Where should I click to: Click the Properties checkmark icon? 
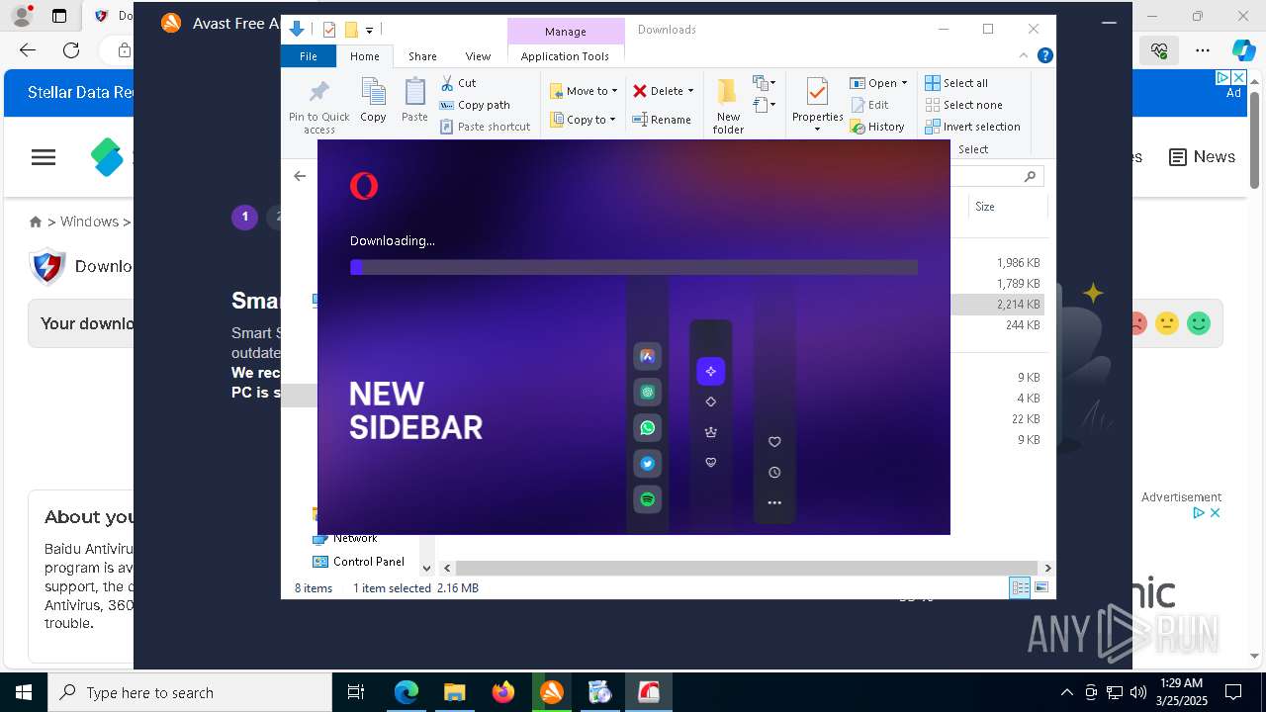[817, 92]
